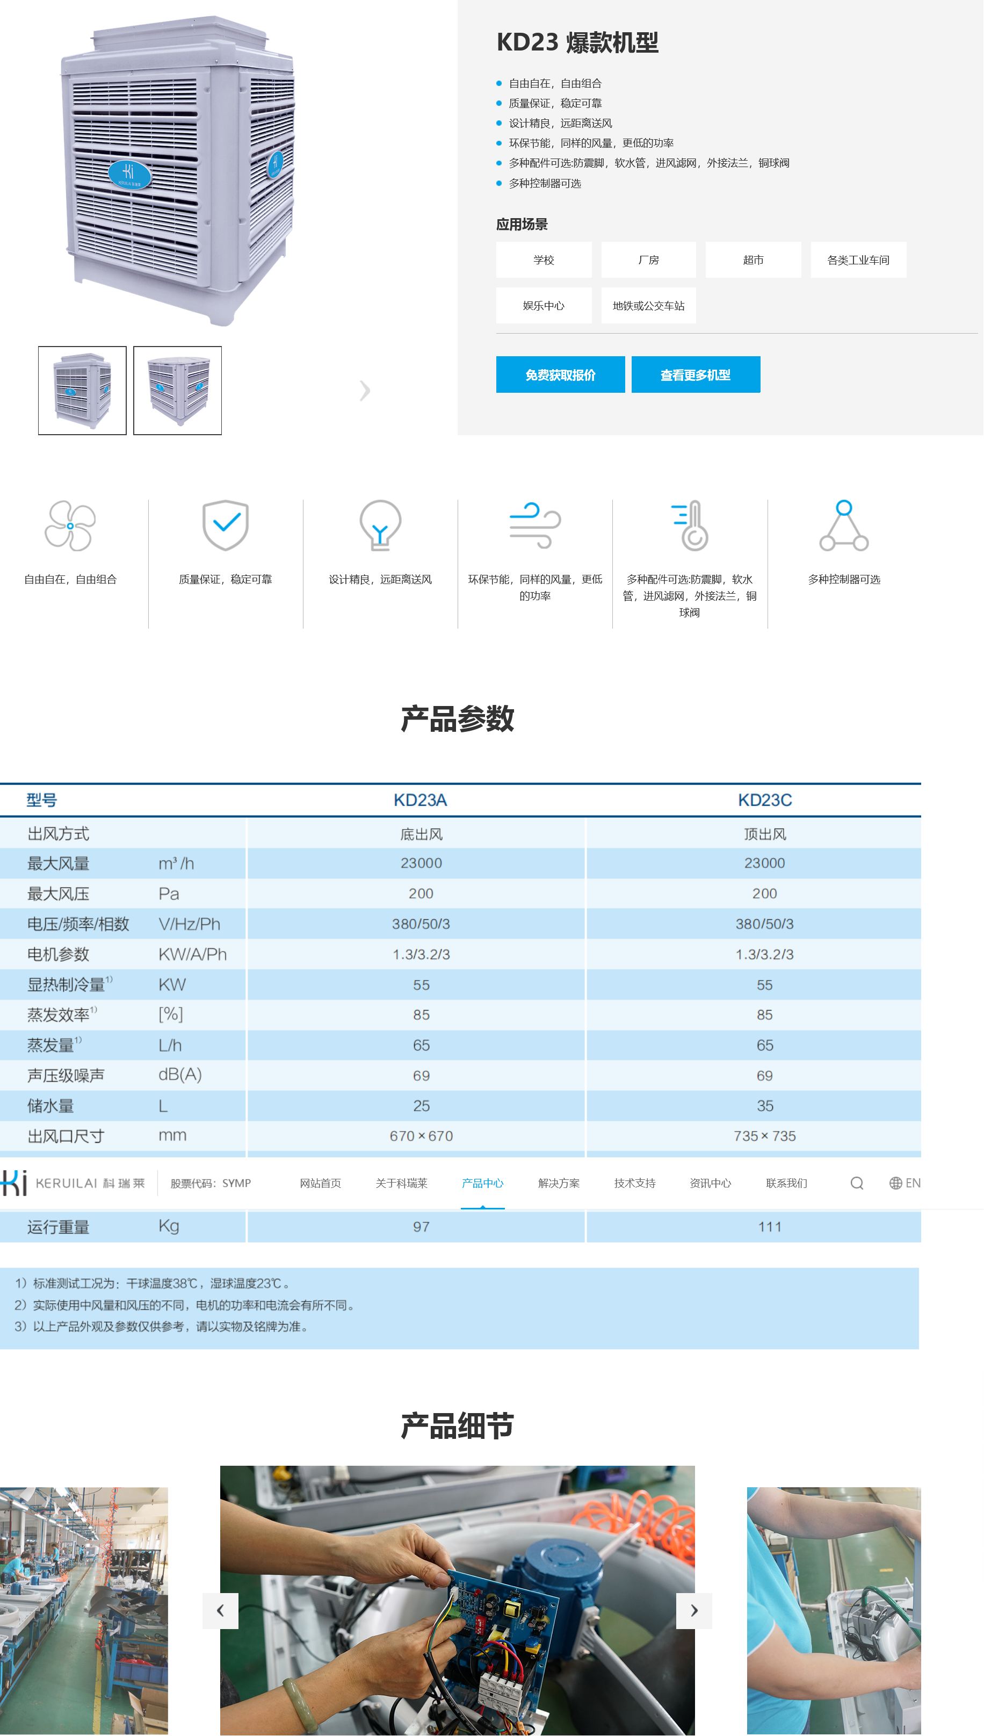Click the thermometer accessories icon
Viewport: 984px width, 1736px height.
pyautogui.click(x=689, y=525)
